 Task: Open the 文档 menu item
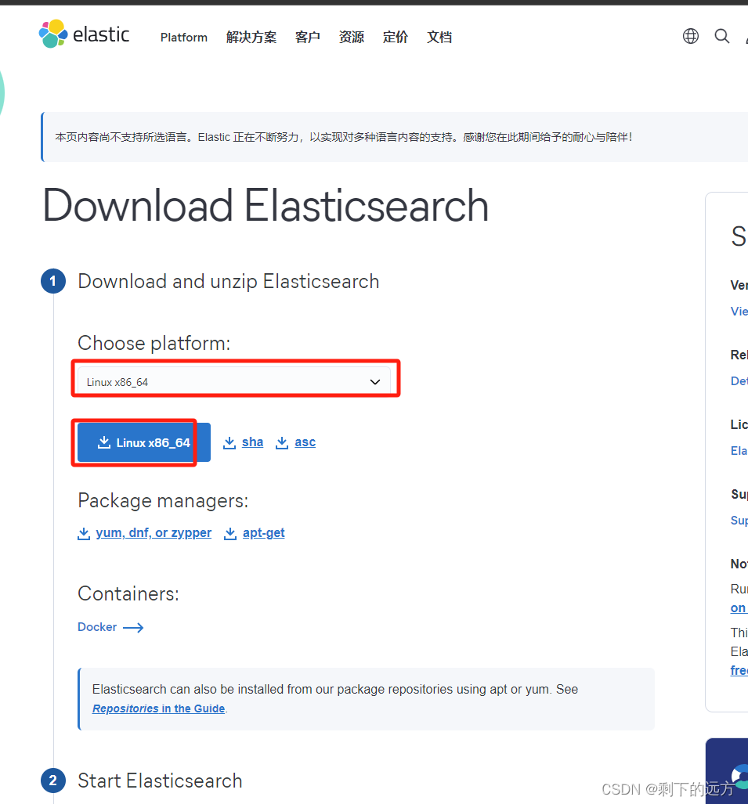439,37
